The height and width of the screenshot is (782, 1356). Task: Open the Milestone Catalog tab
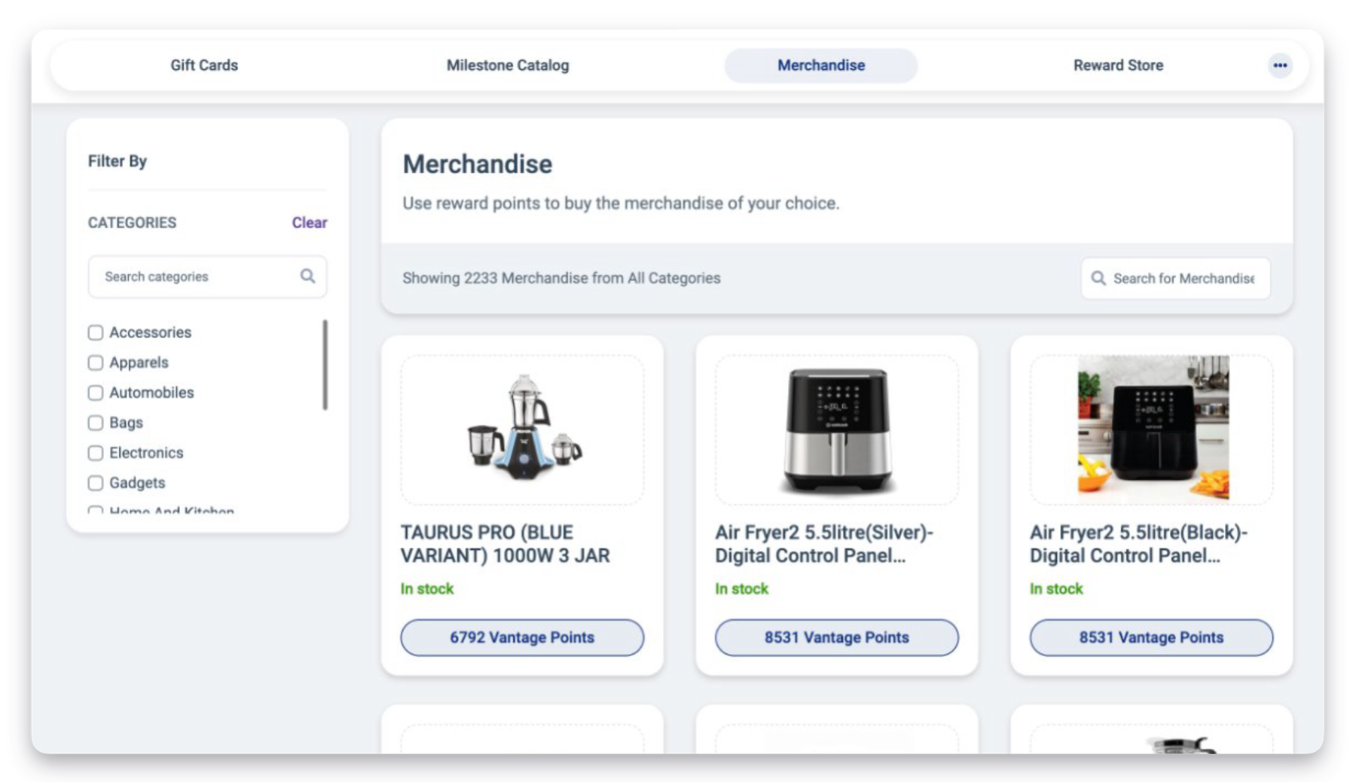point(507,66)
